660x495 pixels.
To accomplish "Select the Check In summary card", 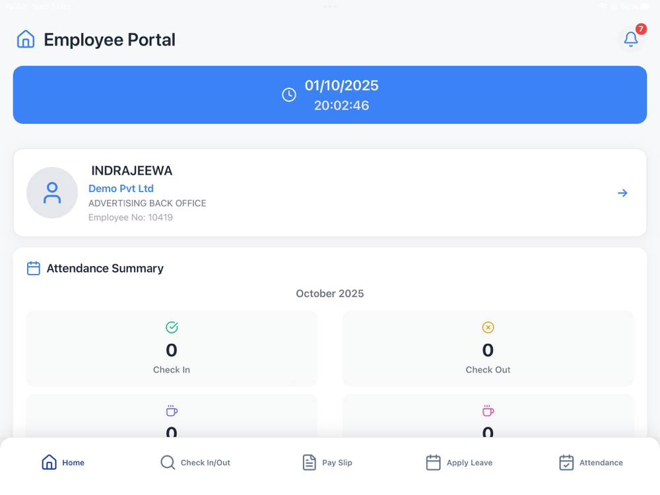I will (x=172, y=348).
